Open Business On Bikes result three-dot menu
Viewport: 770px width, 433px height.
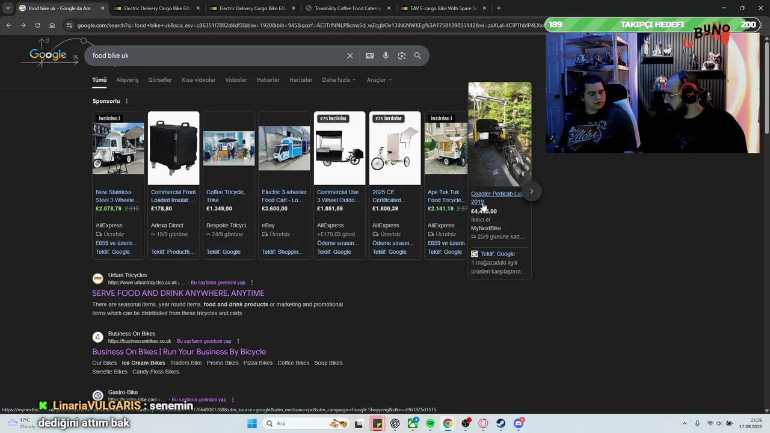(238, 341)
